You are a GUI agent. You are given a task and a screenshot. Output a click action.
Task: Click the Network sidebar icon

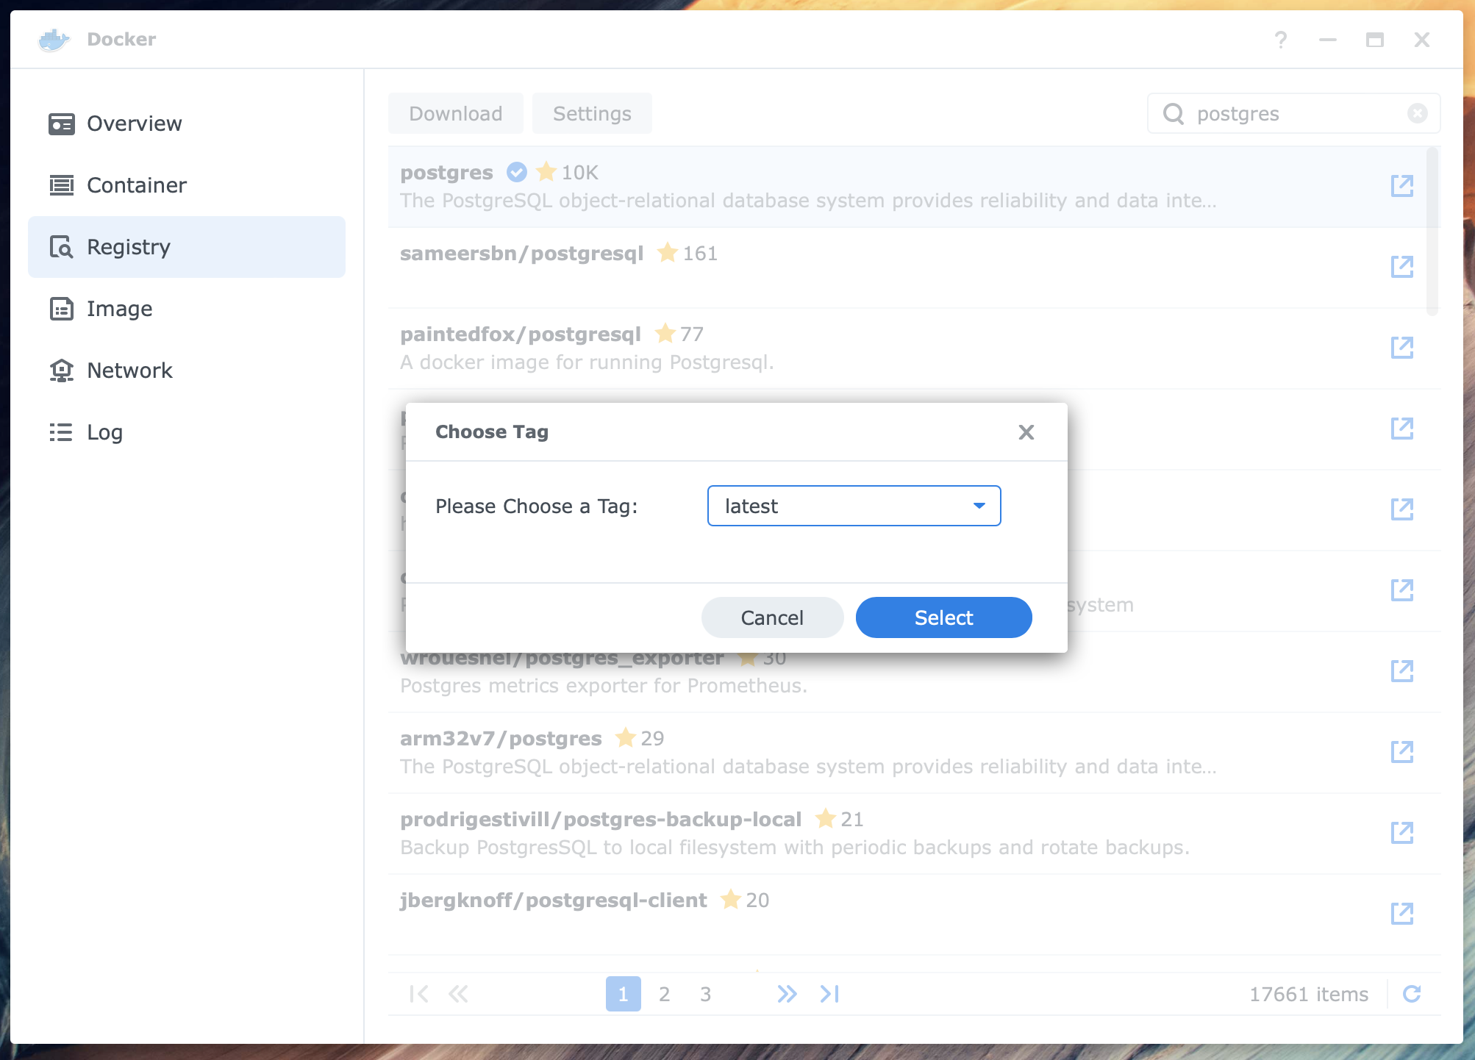click(x=62, y=370)
